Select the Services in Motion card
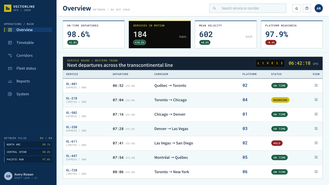The image size is (329, 185). pos(160,34)
